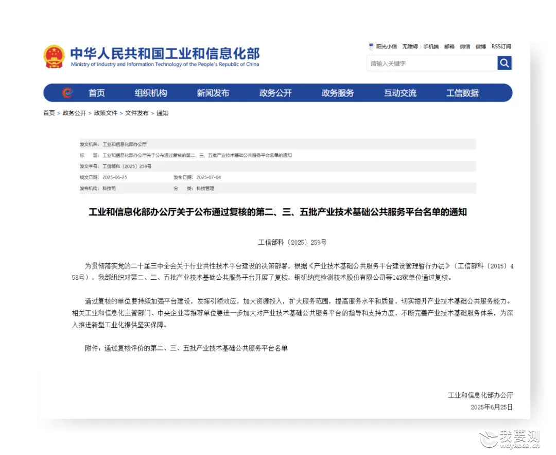
Task: Go to 通知 in the breadcrumb
Action: click(x=162, y=113)
